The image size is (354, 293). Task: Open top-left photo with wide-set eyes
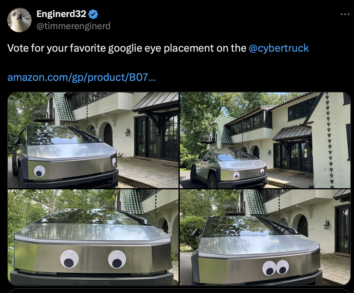(93, 140)
